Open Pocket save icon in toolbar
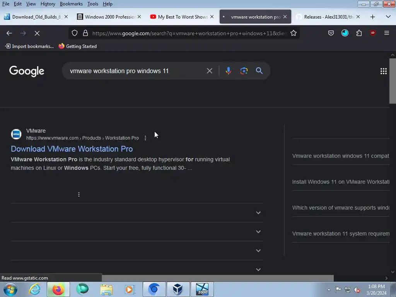Image resolution: width=396 pixels, height=297 pixels. tap(331, 33)
